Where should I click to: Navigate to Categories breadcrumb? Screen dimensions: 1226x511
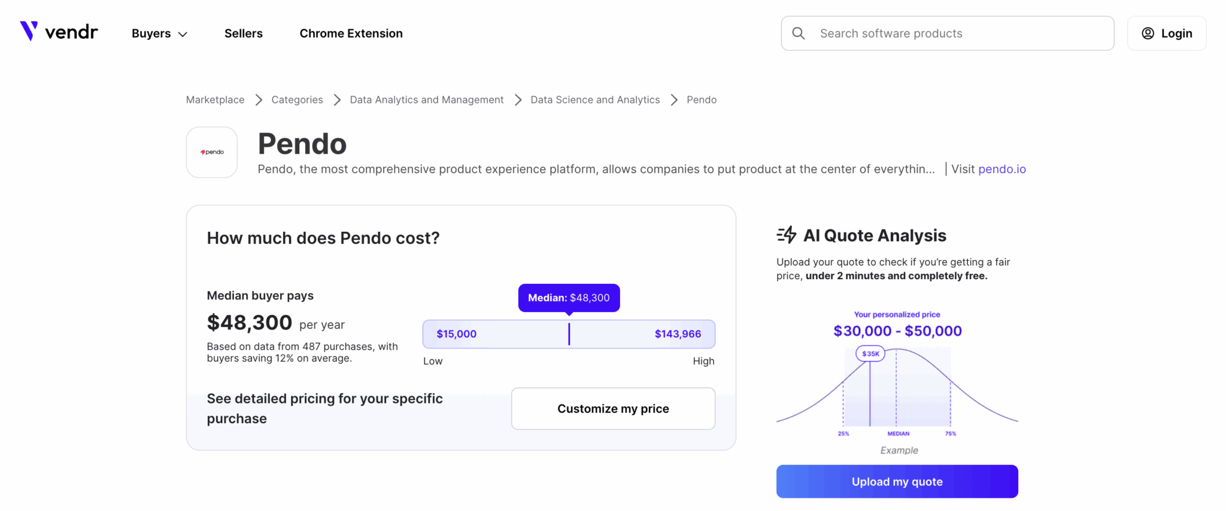[x=297, y=100]
